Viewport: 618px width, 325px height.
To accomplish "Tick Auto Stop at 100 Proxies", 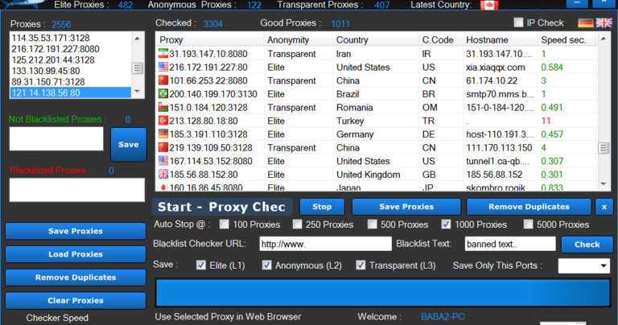I will tap(225, 224).
